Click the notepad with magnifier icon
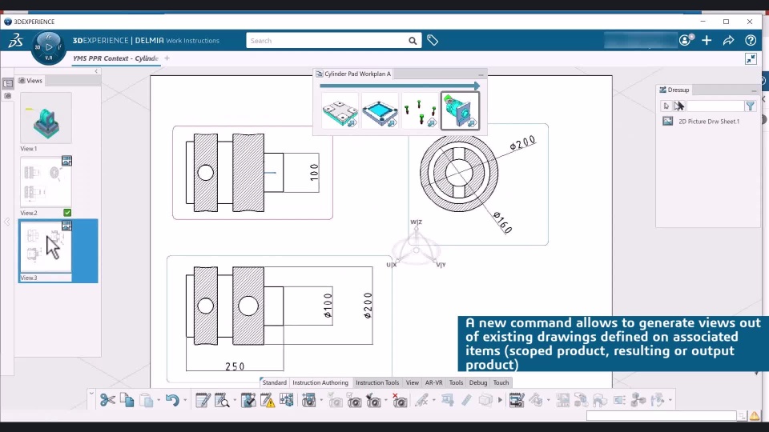The height and width of the screenshot is (432, 769). [x=222, y=400]
